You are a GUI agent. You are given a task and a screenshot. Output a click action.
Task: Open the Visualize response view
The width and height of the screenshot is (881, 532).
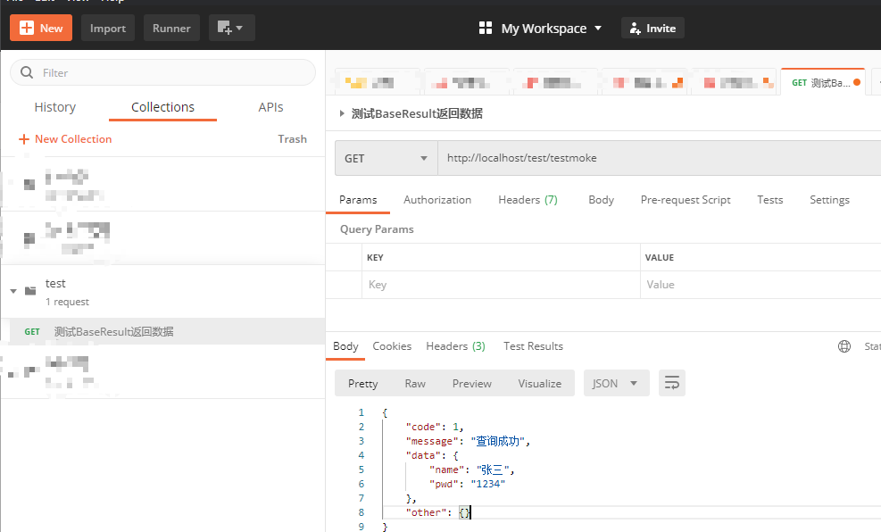tap(539, 383)
